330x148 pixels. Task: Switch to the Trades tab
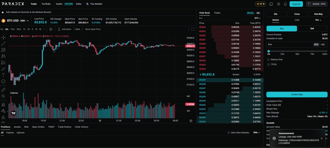point(217,13)
